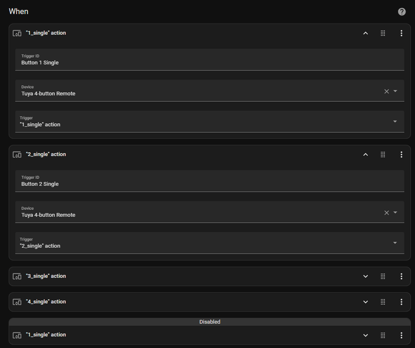Screen dimensions: 415x348
Task: Collapse the first "1_single" action trigger
Action: point(365,33)
